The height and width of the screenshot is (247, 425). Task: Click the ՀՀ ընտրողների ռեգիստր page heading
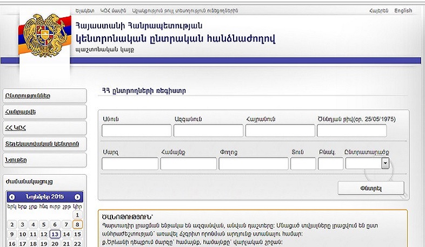144,91
